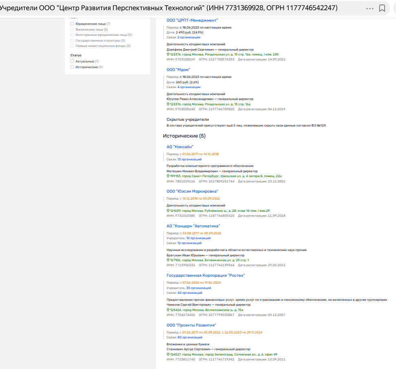Click map pin by Ботаническая ул. address

point(168,260)
